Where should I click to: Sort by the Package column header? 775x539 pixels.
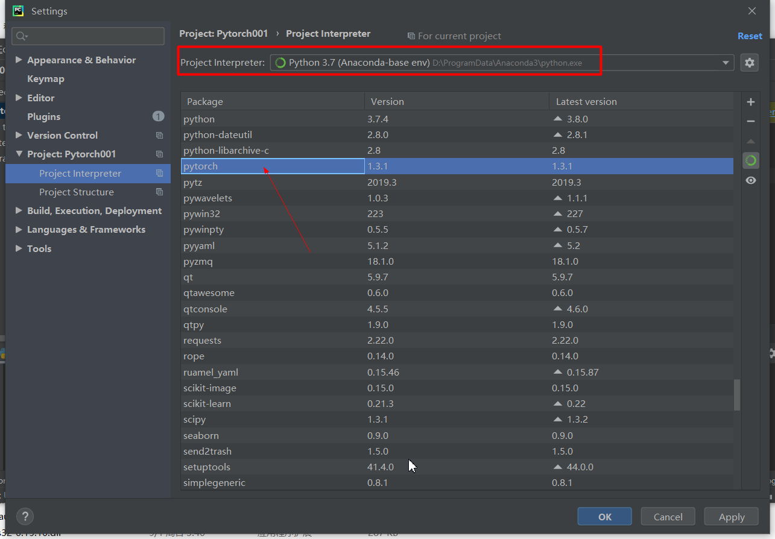click(x=273, y=101)
